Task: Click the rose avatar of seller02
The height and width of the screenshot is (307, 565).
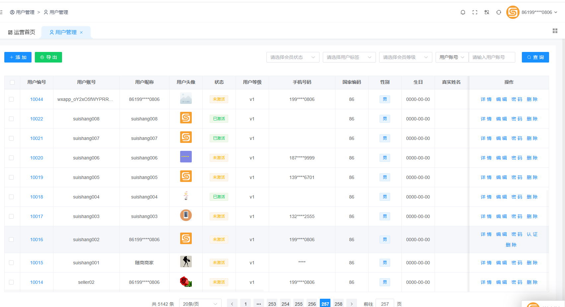Action: pyautogui.click(x=186, y=282)
